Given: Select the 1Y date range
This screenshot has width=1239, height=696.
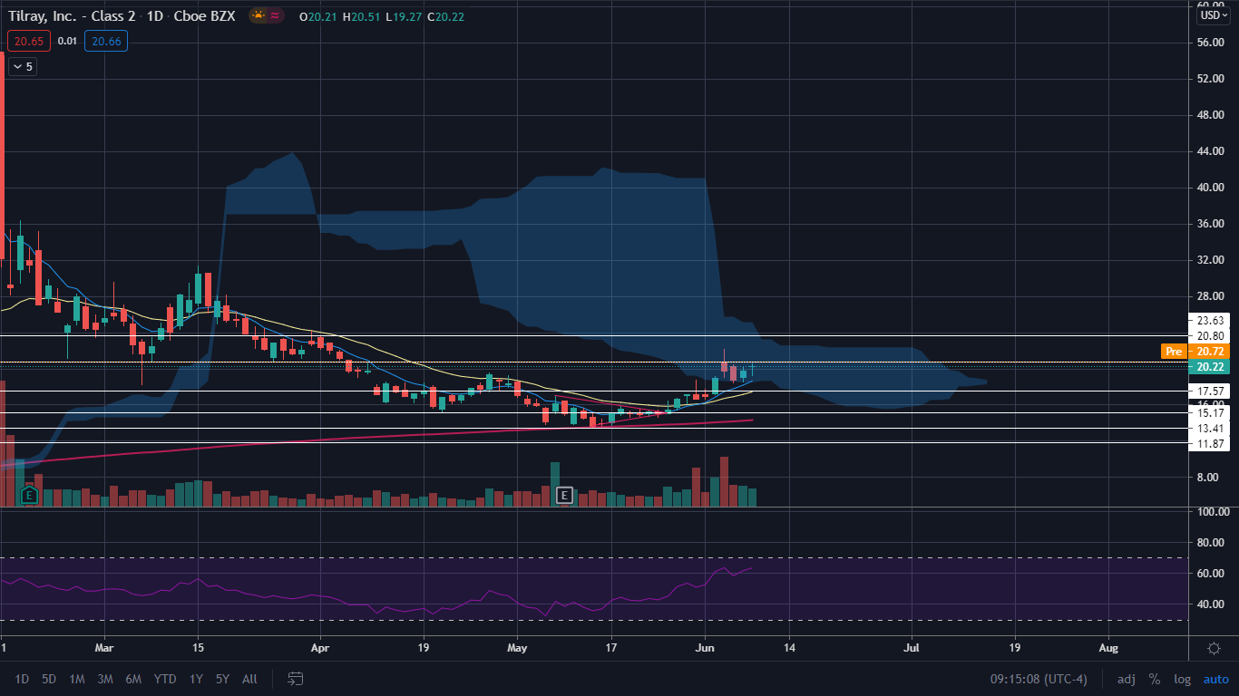Looking at the screenshot, I should [196, 679].
